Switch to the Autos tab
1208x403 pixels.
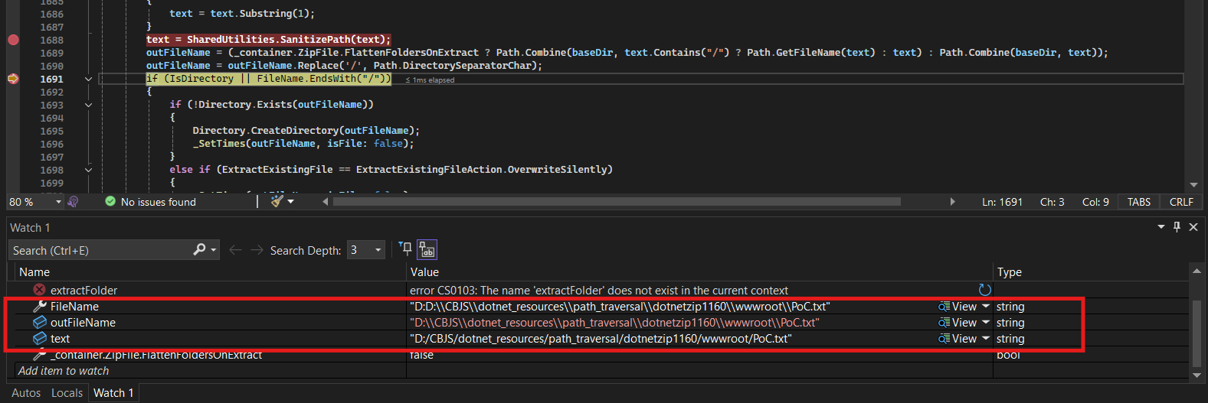[26, 392]
